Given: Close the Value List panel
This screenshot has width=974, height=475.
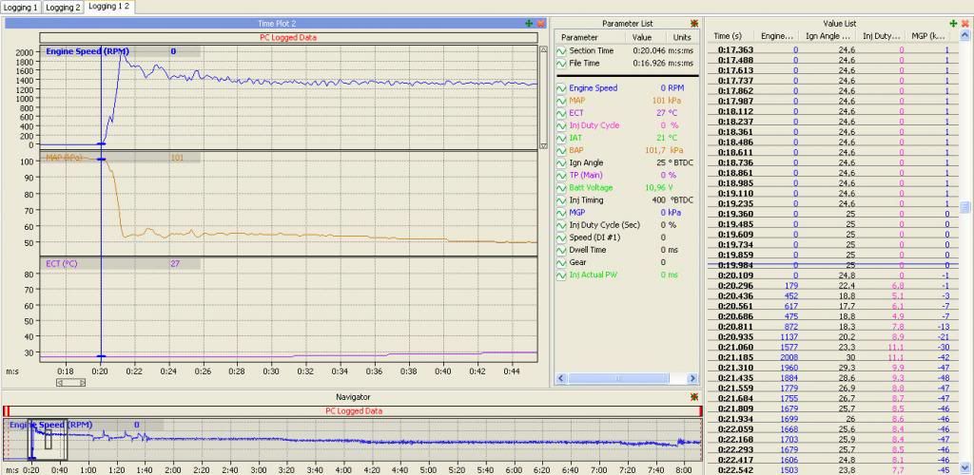Looking at the screenshot, I should [965, 23].
